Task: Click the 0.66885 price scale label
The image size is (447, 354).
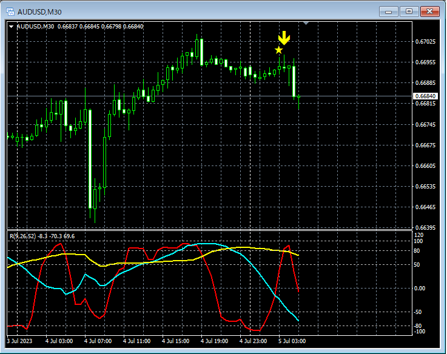Action: 425,82
